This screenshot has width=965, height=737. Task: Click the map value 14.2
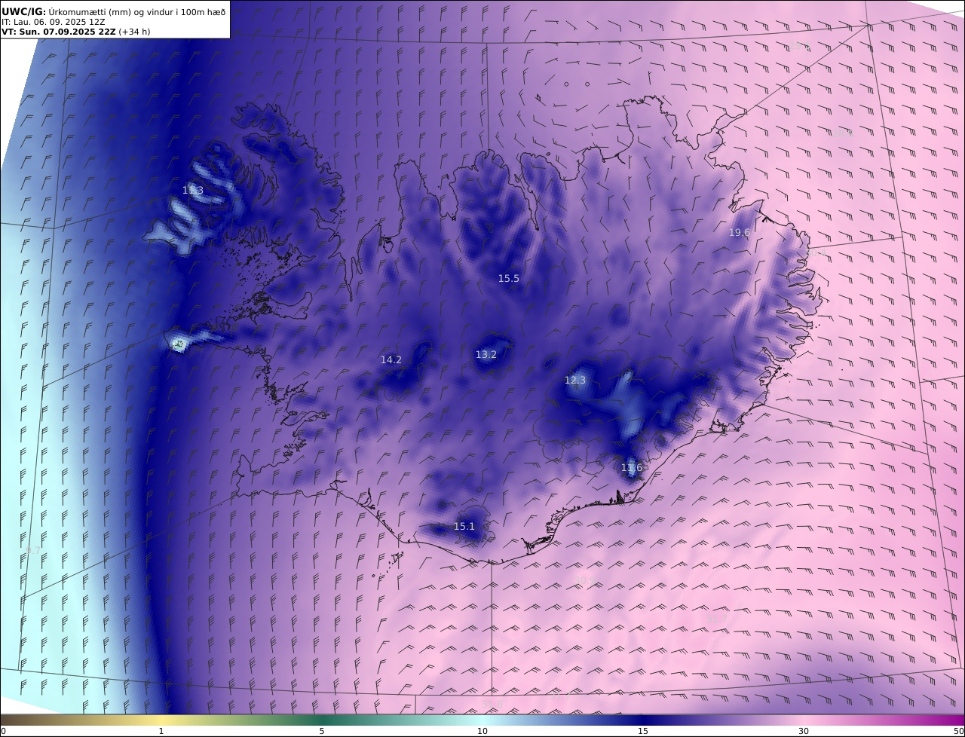pos(391,360)
